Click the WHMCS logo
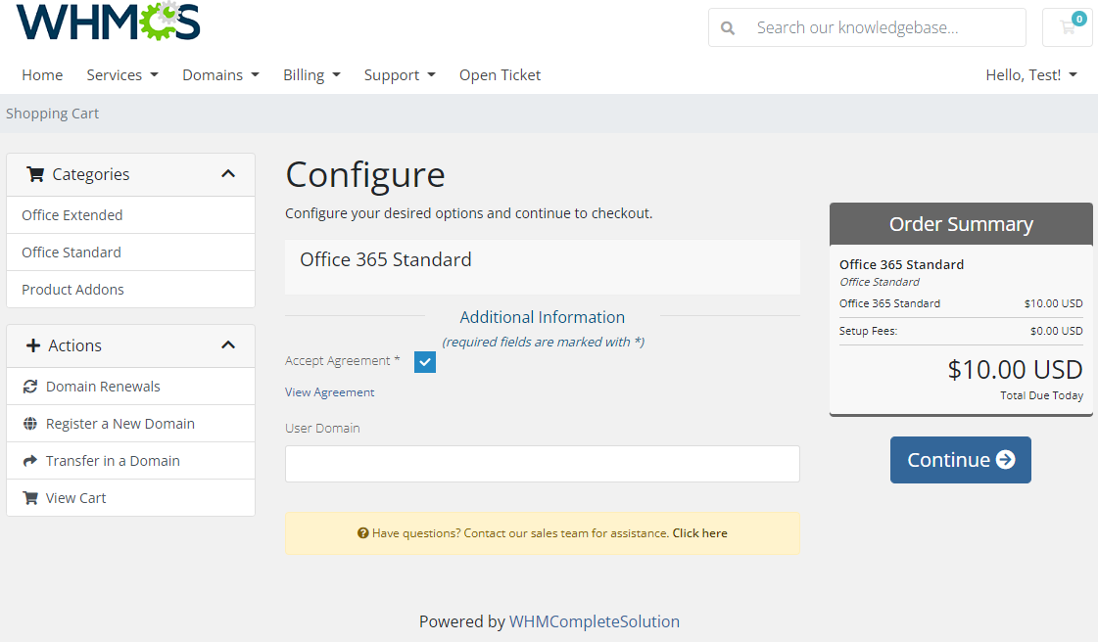This screenshot has height=642, width=1098. pos(108,21)
